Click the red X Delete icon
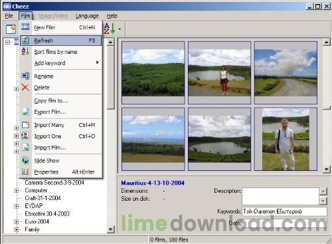This screenshot has height=244, width=332. coord(25,87)
